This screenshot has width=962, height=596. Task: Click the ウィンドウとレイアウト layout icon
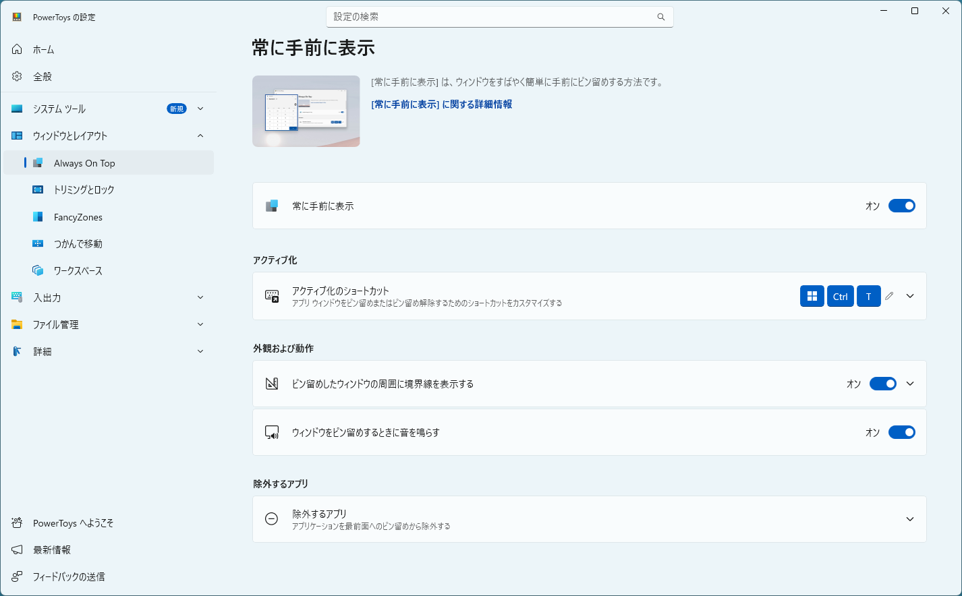[17, 136]
